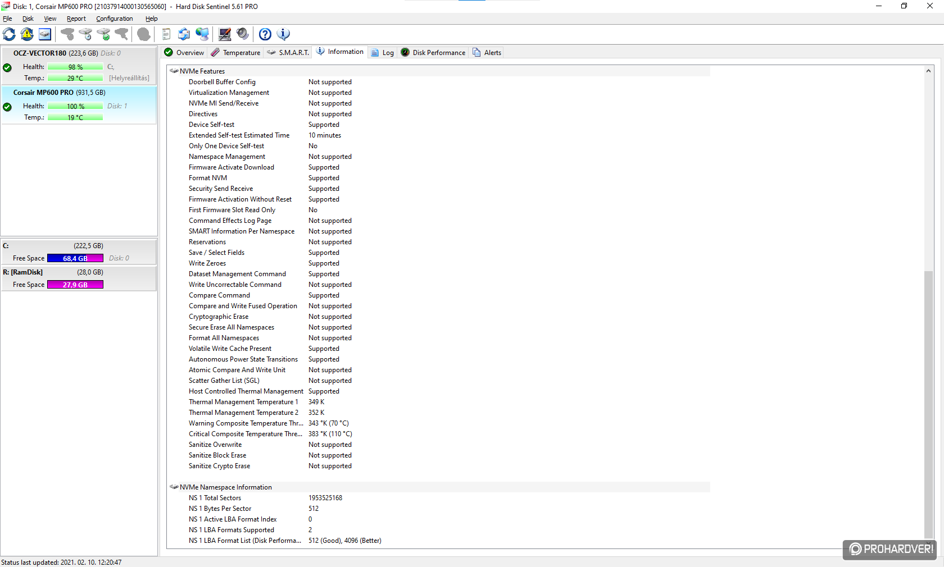Select the Extended Self-test Estimated Time row
The image size is (944, 567).
click(438, 135)
